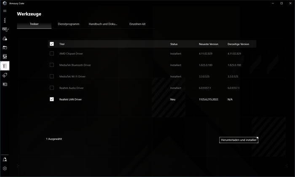This screenshot has width=295, height=177.
Task: Switch to the Treiber tab
Action: (34, 24)
